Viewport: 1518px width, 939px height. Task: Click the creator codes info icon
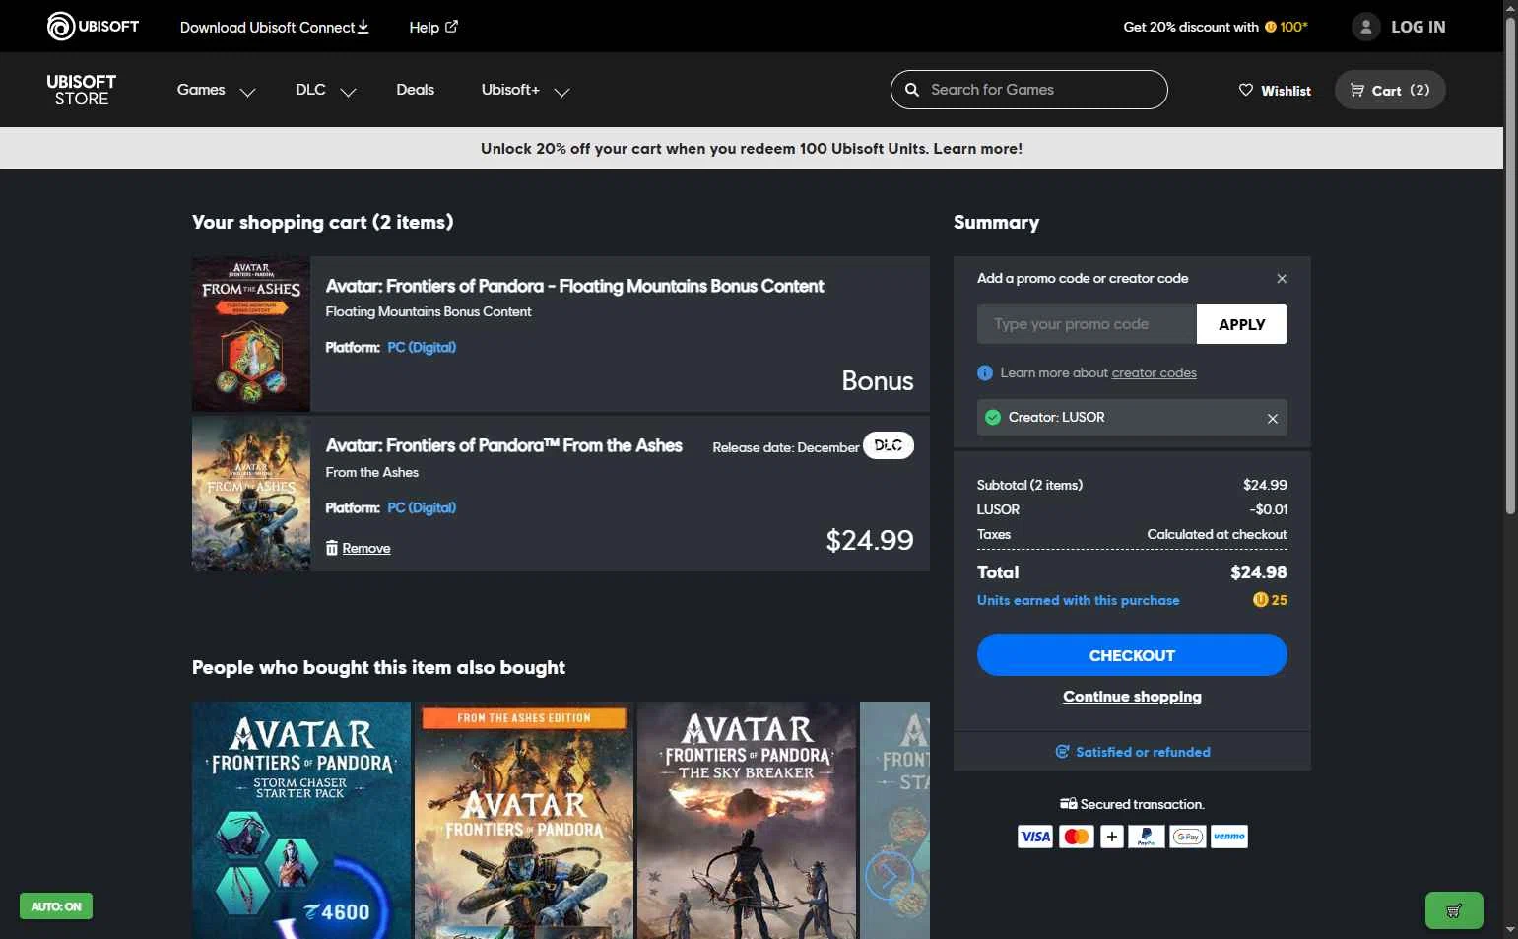pos(985,373)
